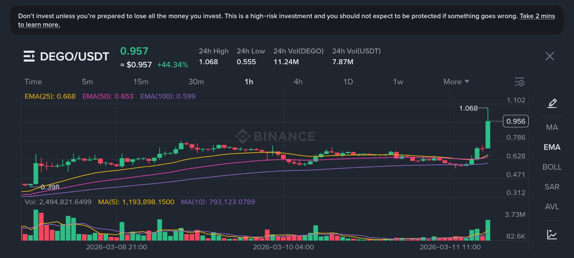This screenshot has height=258, width=574.
Task: Select the drawing tools pencil icon
Action: tap(552, 104)
